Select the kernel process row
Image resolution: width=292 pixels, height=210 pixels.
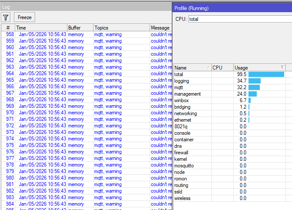(233, 159)
